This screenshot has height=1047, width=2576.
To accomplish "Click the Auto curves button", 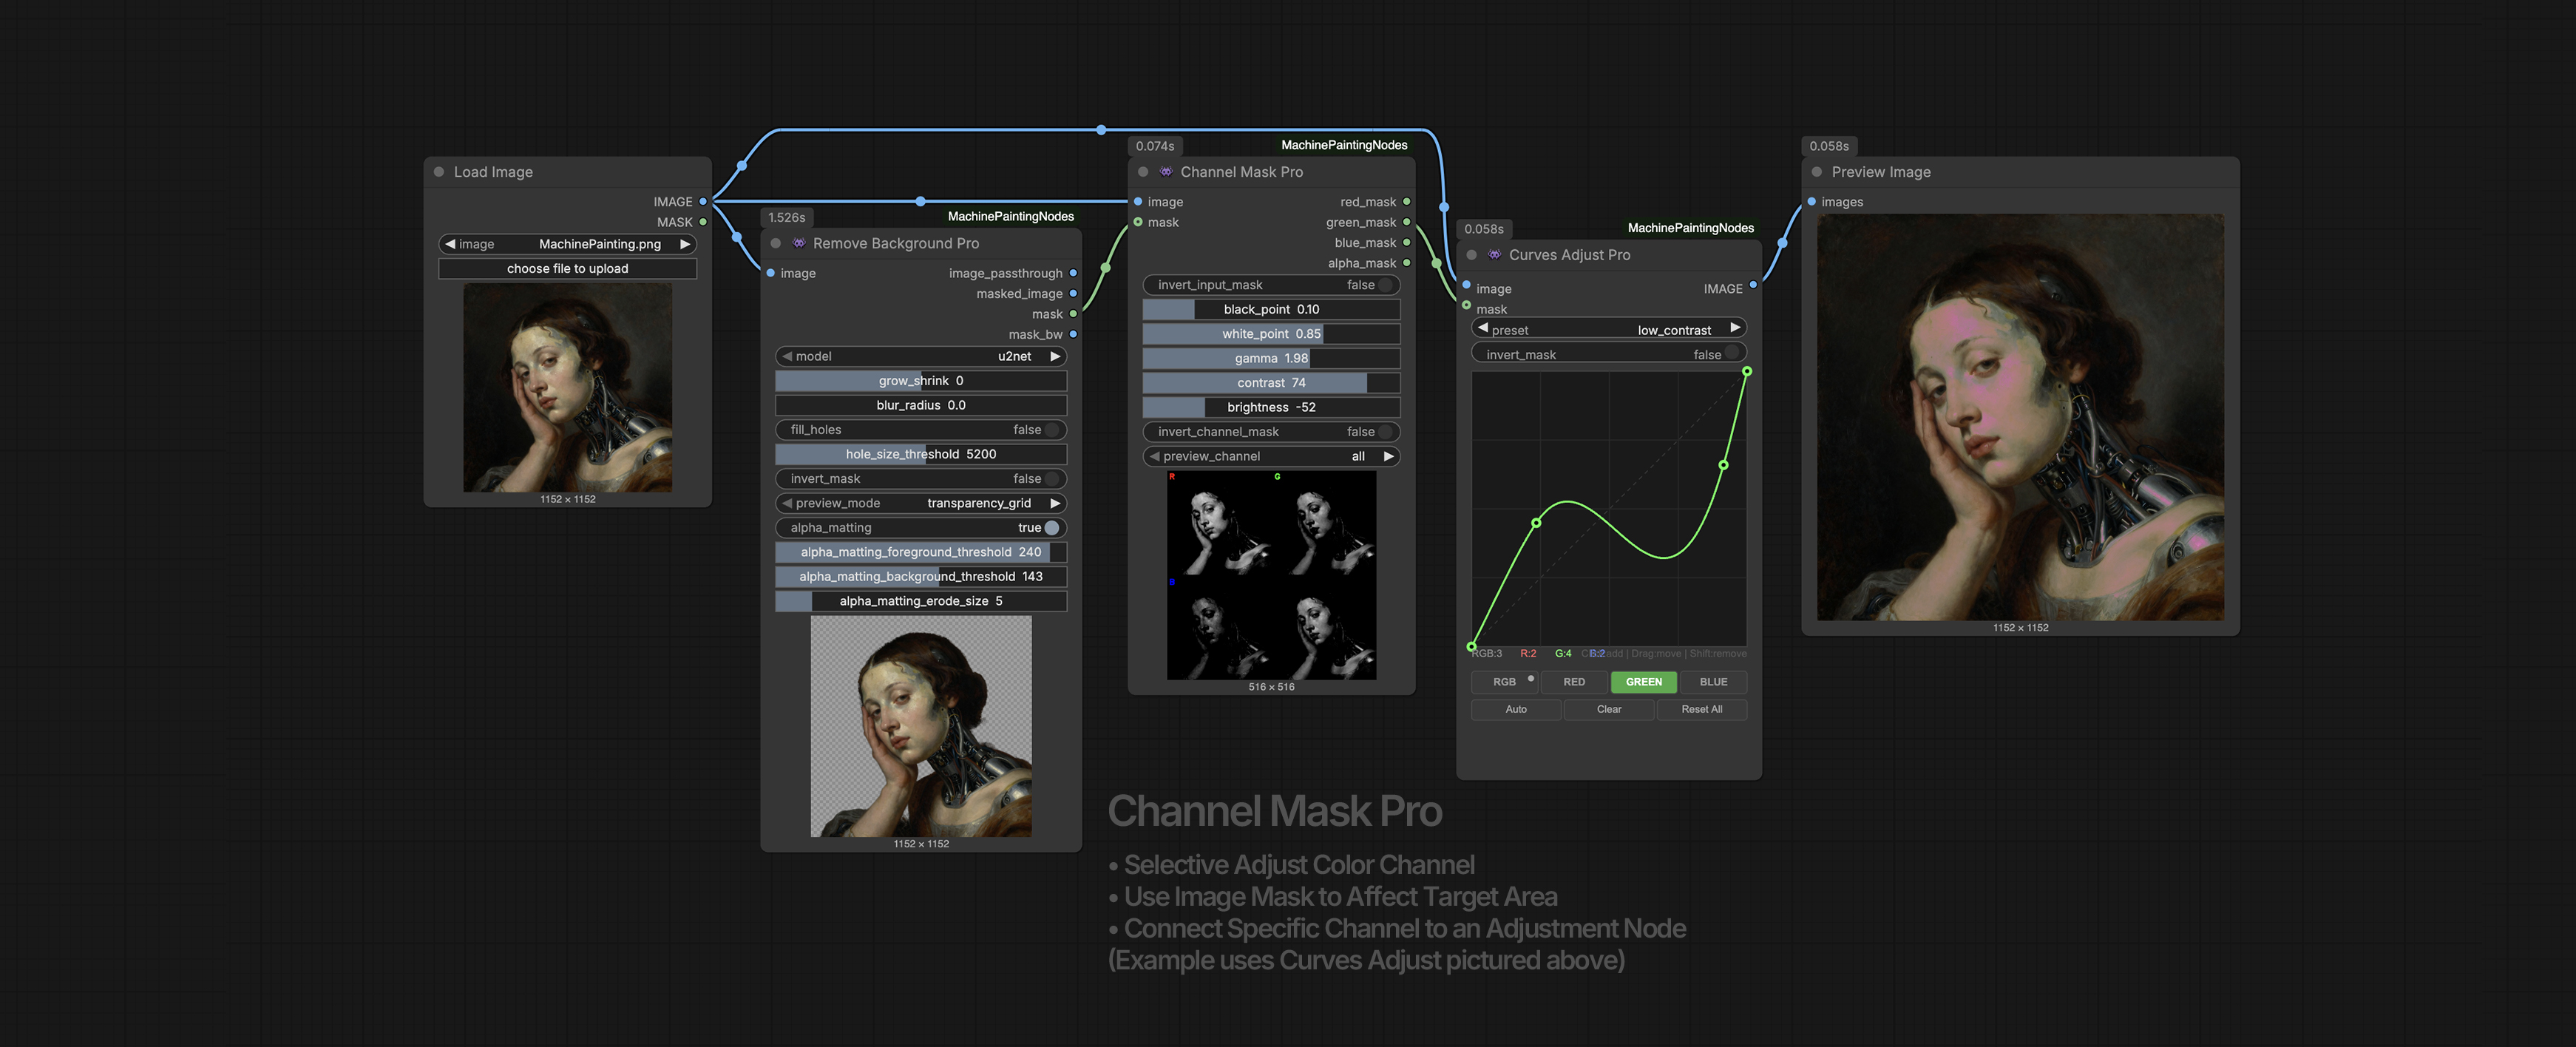I will tap(1516, 709).
